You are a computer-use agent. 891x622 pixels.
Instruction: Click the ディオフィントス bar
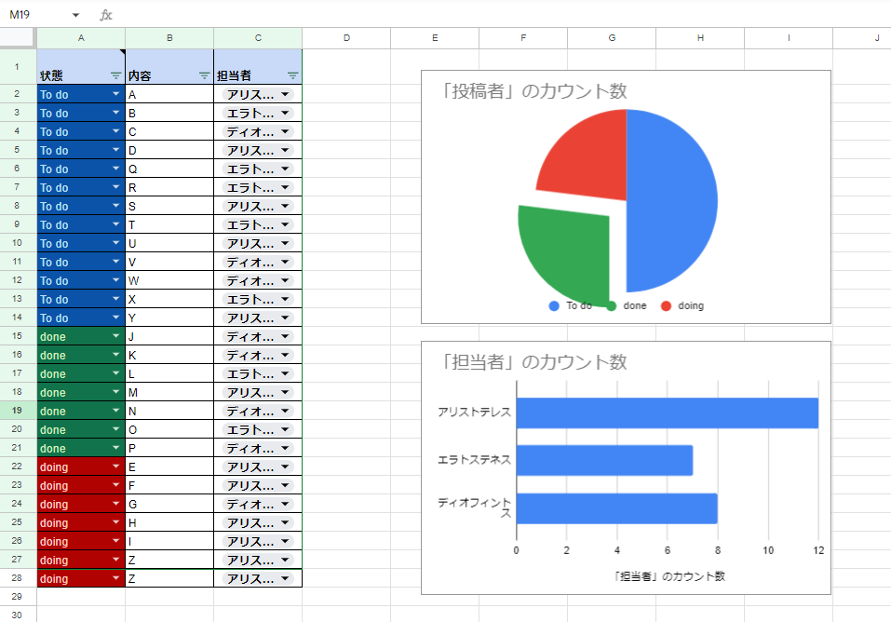click(x=617, y=508)
